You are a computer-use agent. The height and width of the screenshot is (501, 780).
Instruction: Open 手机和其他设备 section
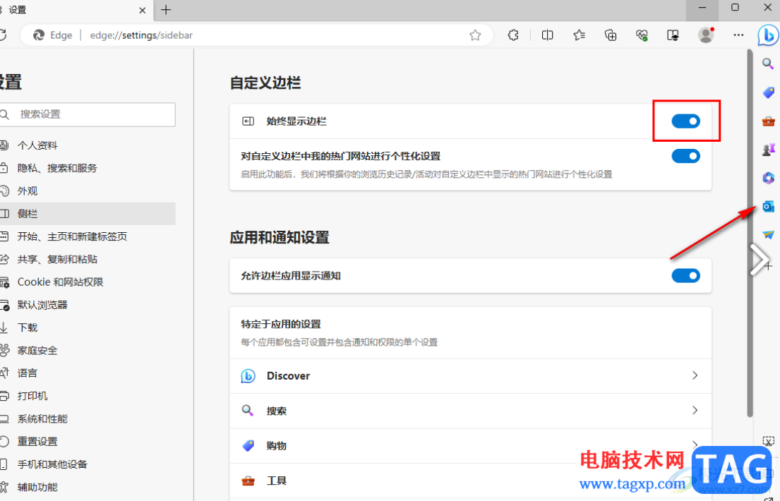click(88, 464)
